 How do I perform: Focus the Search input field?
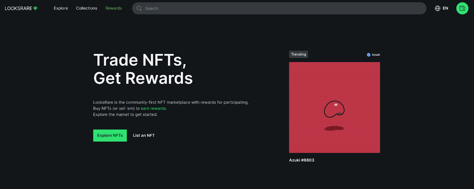tap(279, 8)
